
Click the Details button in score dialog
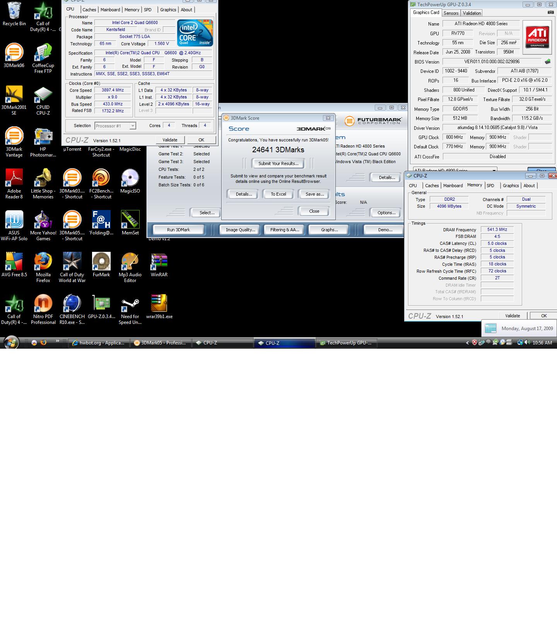click(244, 194)
